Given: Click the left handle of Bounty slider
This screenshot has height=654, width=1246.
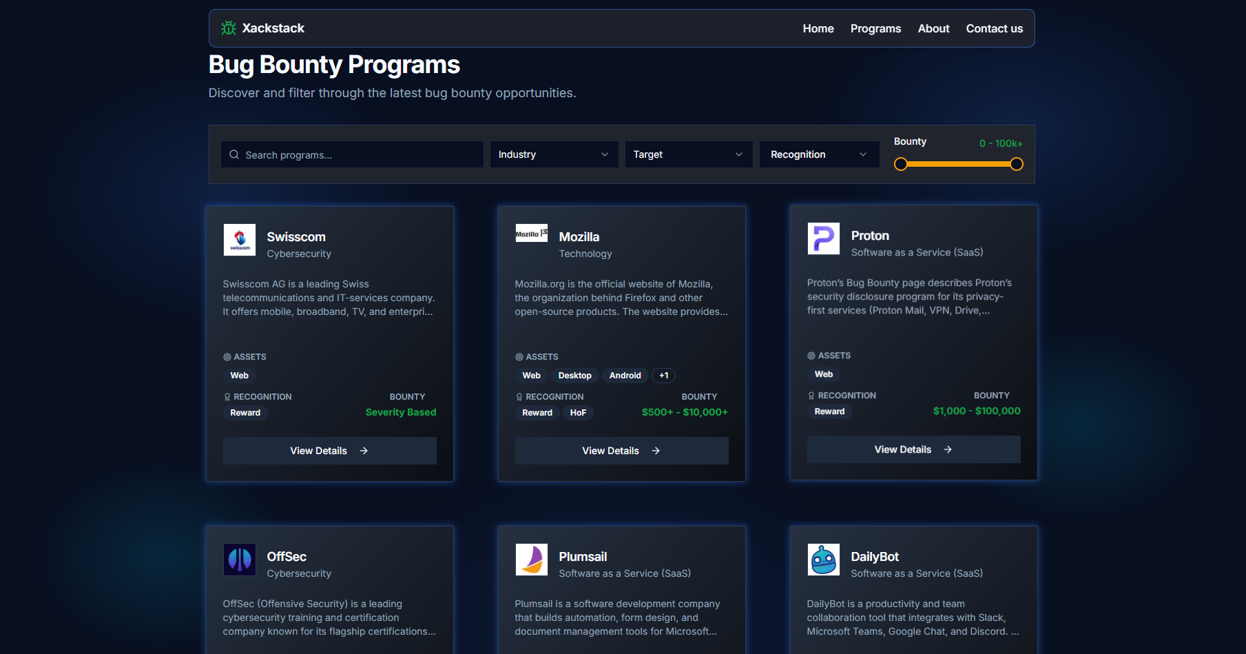Looking at the screenshot, I should 901,164.
